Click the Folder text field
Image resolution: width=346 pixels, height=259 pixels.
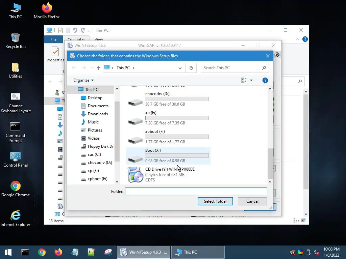click(196, 192)
